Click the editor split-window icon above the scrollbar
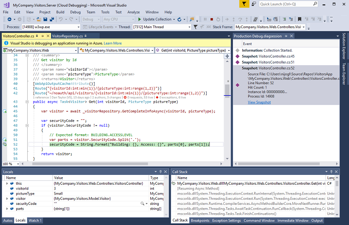This screenshot has height=225, width=349. pos(227,56)
